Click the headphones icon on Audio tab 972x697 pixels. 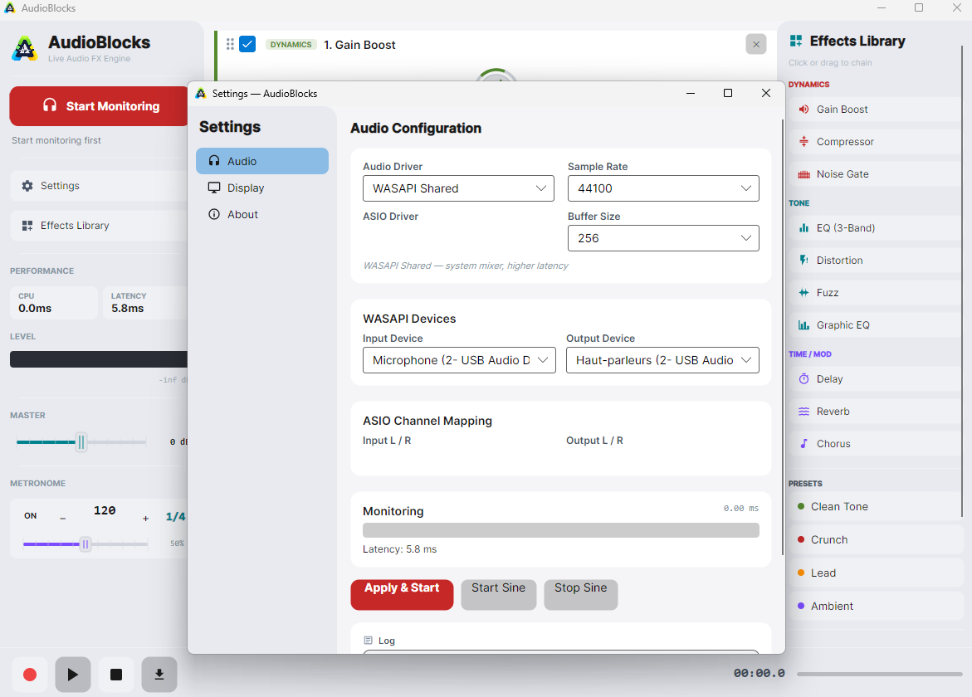point(214,161)
